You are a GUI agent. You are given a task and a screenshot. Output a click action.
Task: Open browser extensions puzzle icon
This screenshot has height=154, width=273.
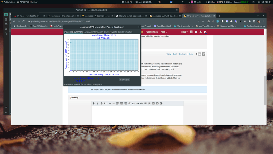[x=249, y=21]
